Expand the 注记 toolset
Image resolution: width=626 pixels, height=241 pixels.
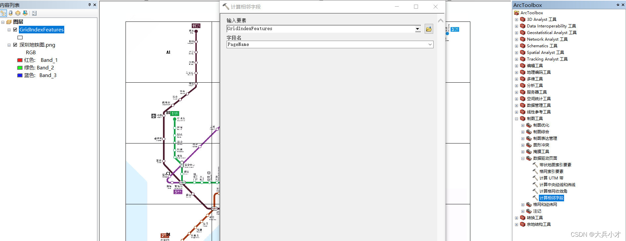pos(523,211)
